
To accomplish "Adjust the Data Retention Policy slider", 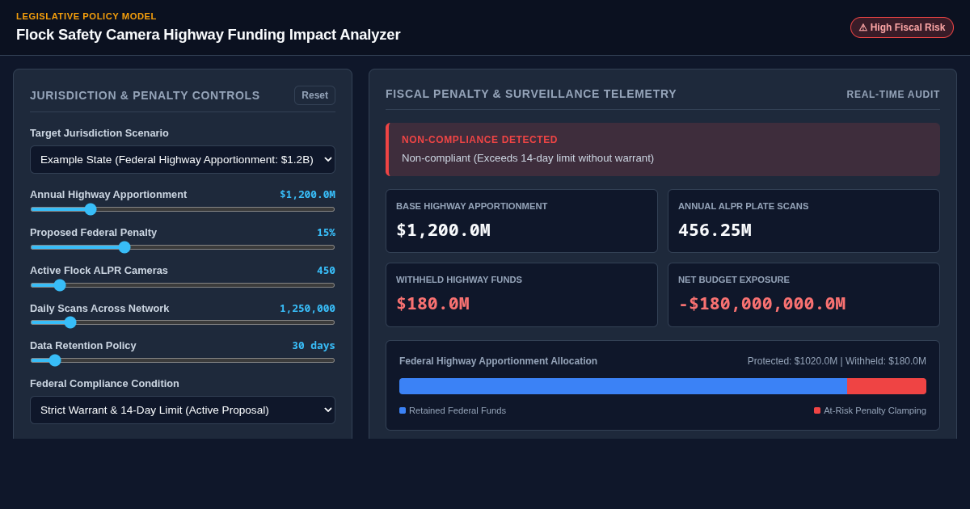I will (183, 360).
